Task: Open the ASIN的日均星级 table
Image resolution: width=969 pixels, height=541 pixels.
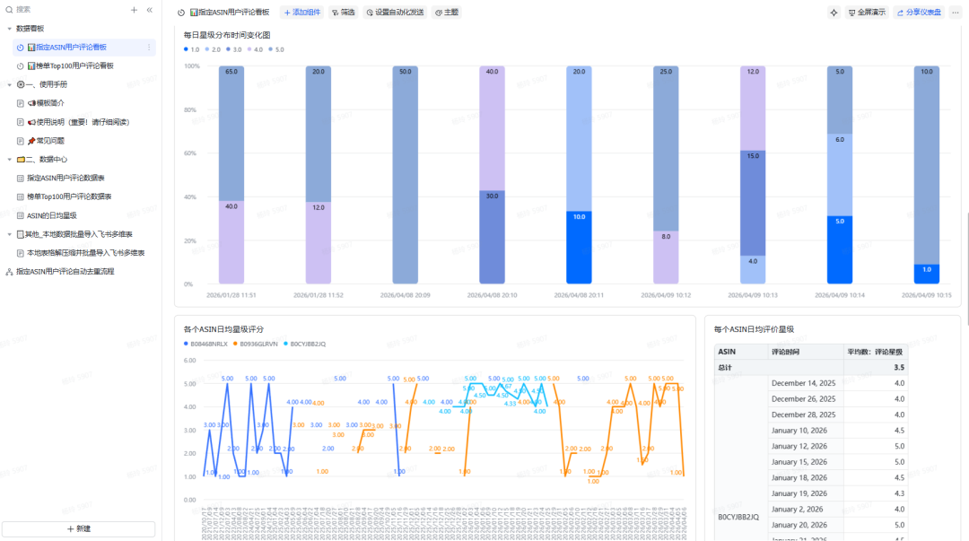Action: pyautogui.click(x=51, y=215)
